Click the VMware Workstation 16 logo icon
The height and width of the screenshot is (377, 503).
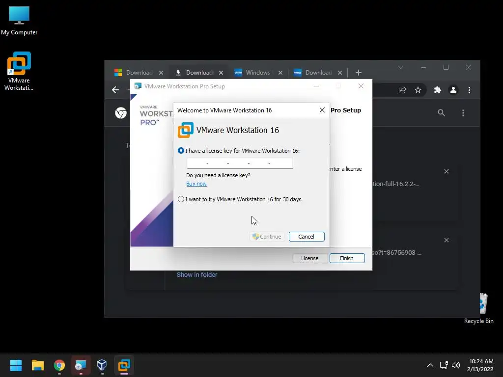click(x=185, y=130)
